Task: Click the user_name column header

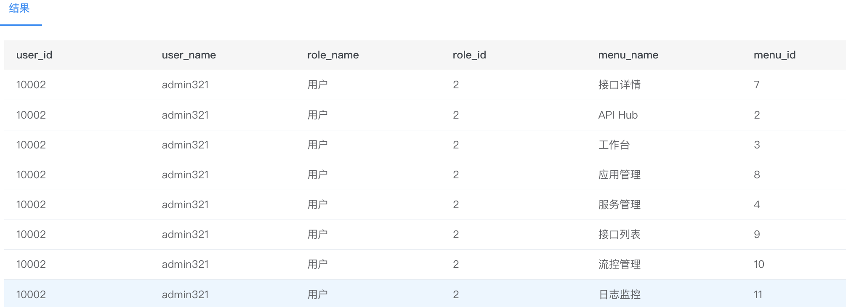Action: click(x=189, y=55)
